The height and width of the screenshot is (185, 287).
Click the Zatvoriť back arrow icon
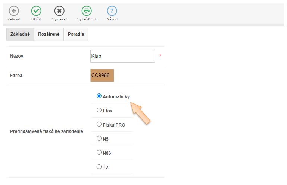point(14,11)
